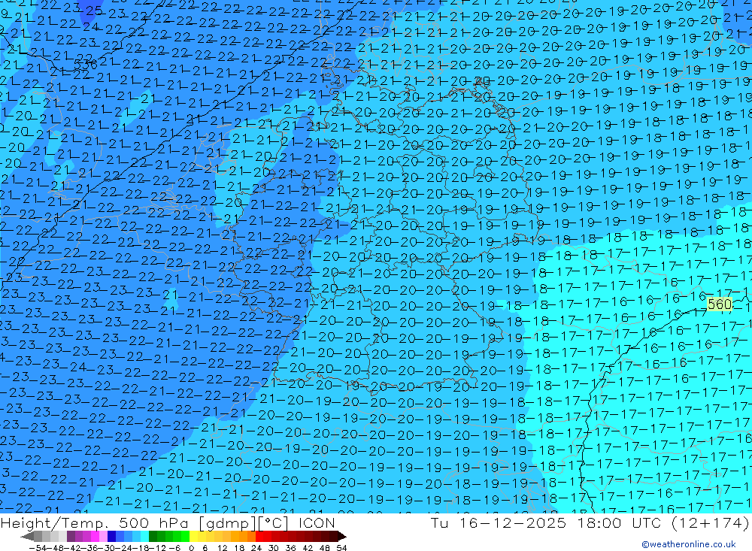
Task: Click the bright red legend swatch at 24
Action: click(259, 537)
